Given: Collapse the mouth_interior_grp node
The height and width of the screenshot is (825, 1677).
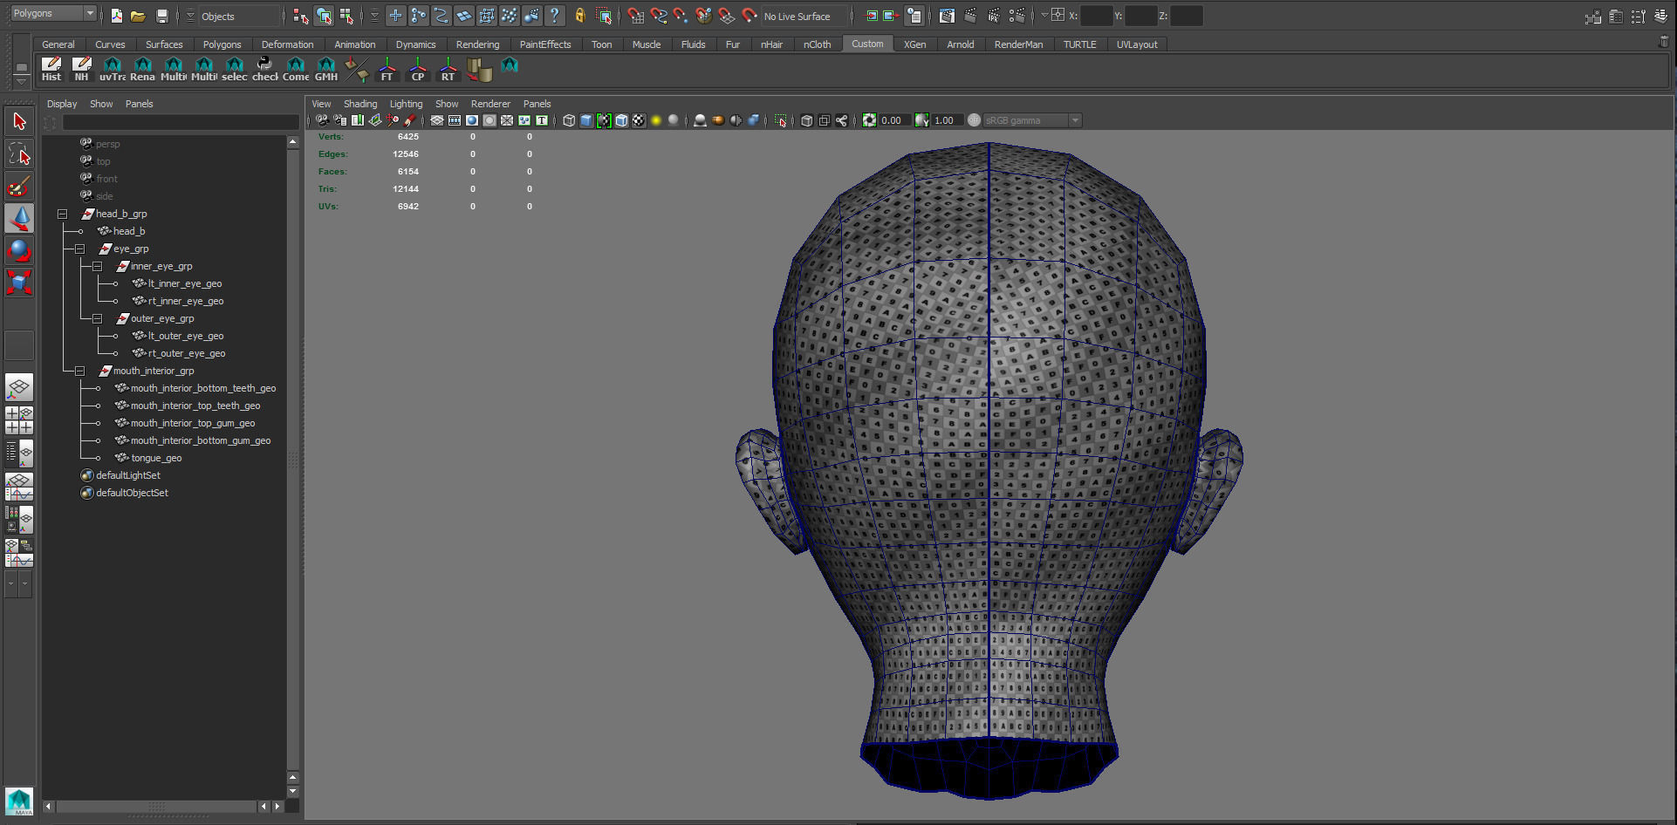Looking at the screenshot, I should pyautogui.click(x=79, y=371).
